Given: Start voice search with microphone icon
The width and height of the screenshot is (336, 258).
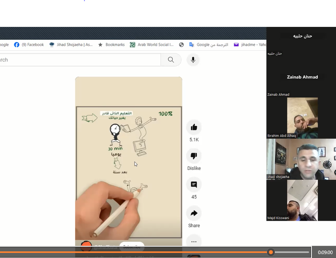Looking at the screenshot, I should (x=193, y=60).
